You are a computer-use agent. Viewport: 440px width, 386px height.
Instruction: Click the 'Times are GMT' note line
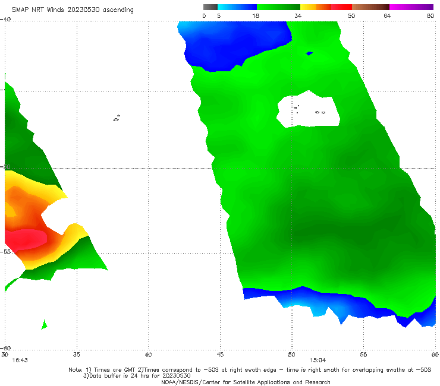[250, 370]
